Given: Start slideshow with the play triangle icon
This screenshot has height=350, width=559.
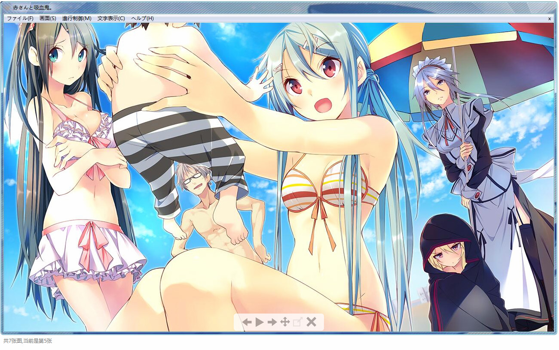Looking at the screenshot, I should tap(260, 322).
